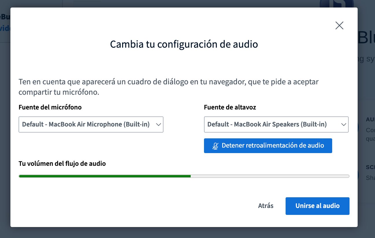This screenshot has width=375, height=238.
Task: Close the audio settings dialog with X
Action: pyautogui.click(x=339, y=26)
